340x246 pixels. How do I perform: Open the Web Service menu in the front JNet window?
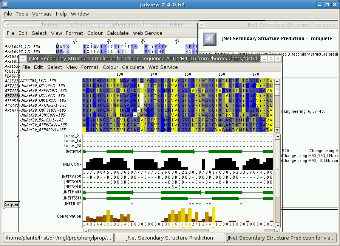click(163, 67)
